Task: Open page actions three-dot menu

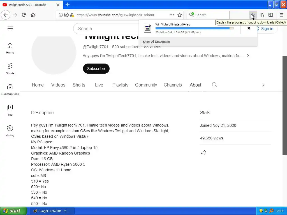Action: click(172, 15)
